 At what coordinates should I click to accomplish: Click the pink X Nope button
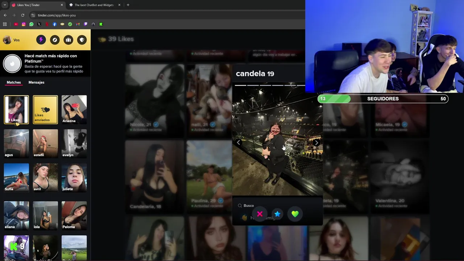(260, 214)
